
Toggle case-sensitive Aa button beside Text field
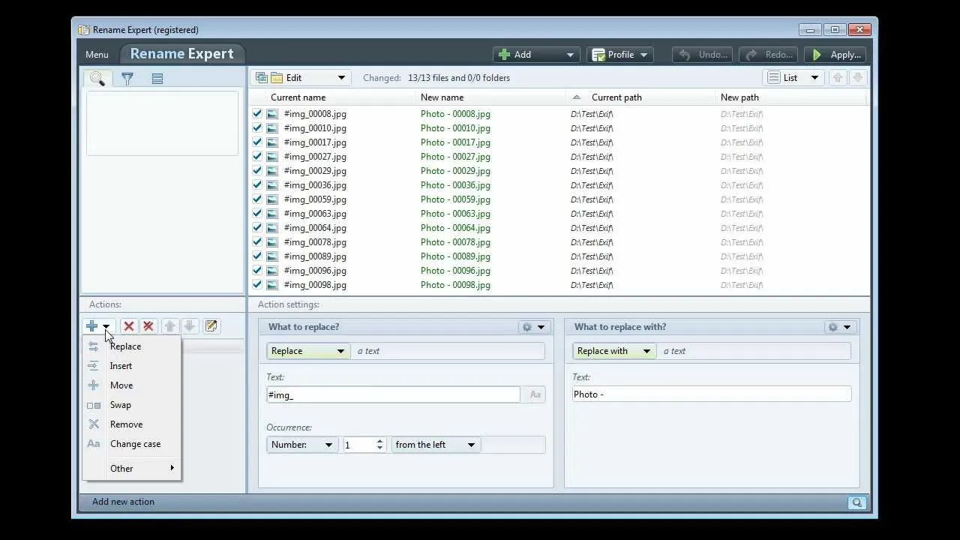(535, 394)
